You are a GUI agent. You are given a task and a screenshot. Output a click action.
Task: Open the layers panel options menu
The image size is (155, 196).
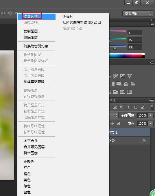152,101
